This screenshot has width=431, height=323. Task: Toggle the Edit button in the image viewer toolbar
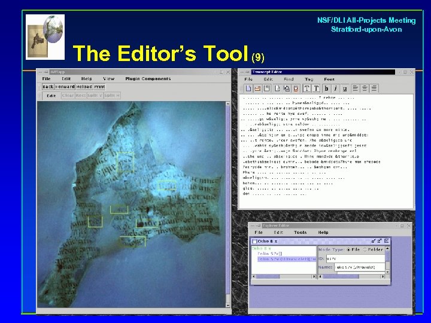[x=51, y=96]
